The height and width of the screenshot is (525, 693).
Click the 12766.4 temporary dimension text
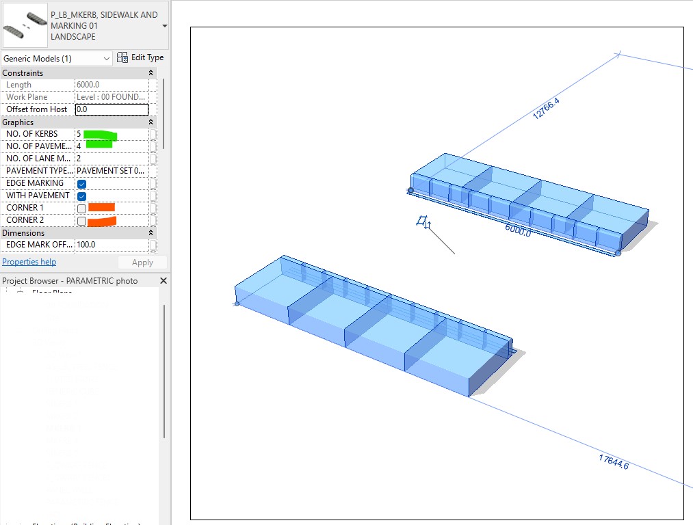[x=546, y=109]
